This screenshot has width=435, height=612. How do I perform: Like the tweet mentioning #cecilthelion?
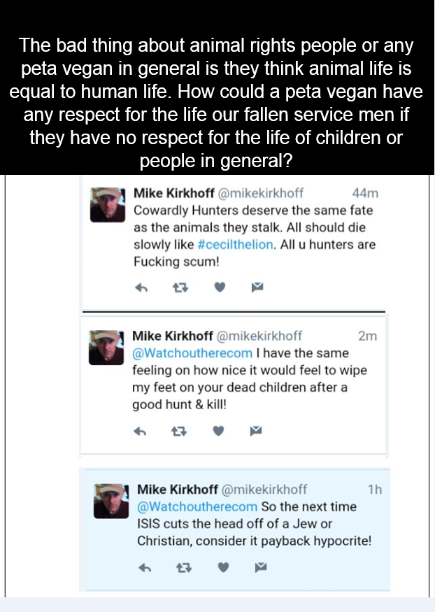[220, 287]
